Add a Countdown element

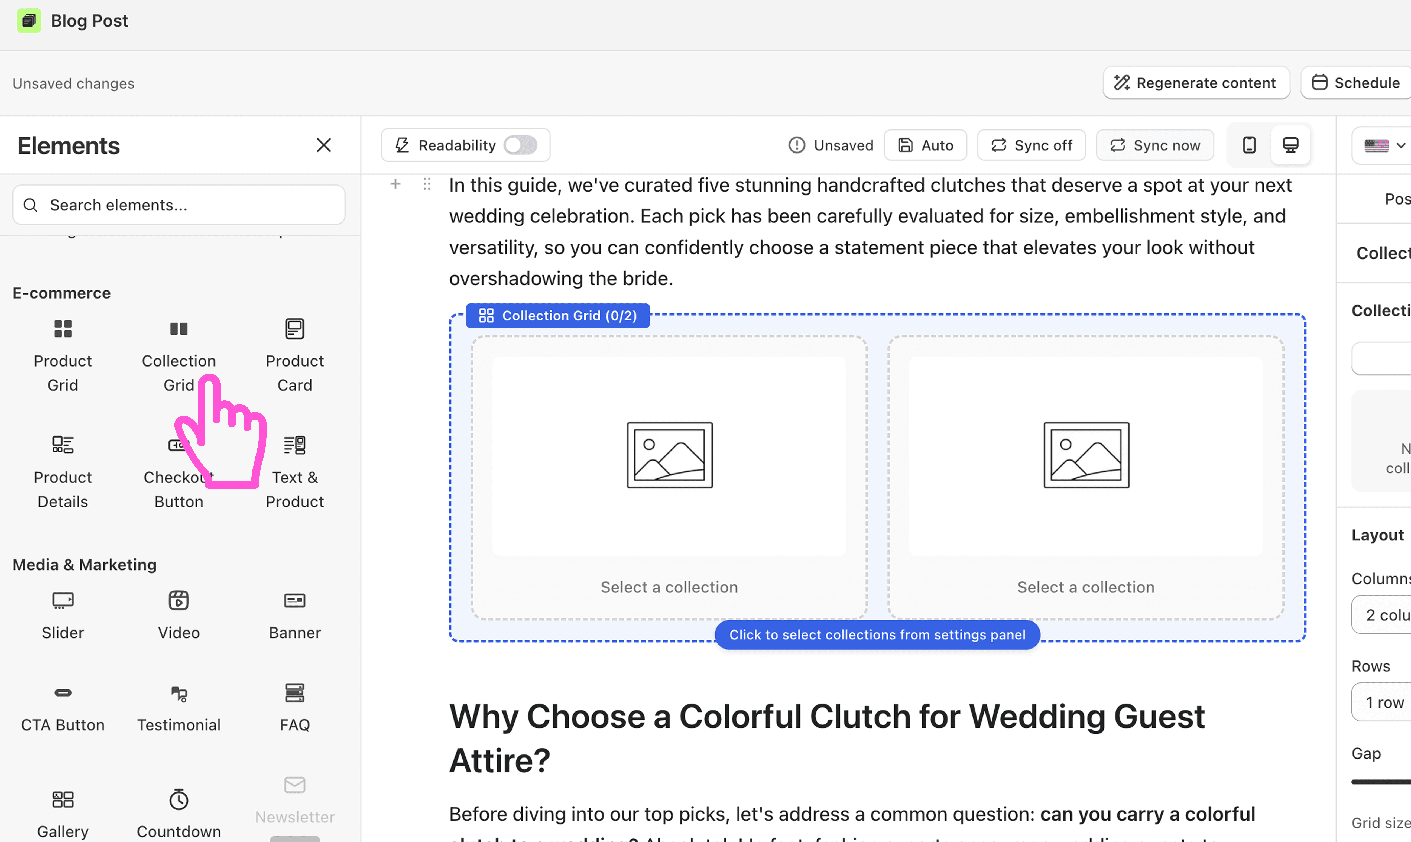(179, 814)
